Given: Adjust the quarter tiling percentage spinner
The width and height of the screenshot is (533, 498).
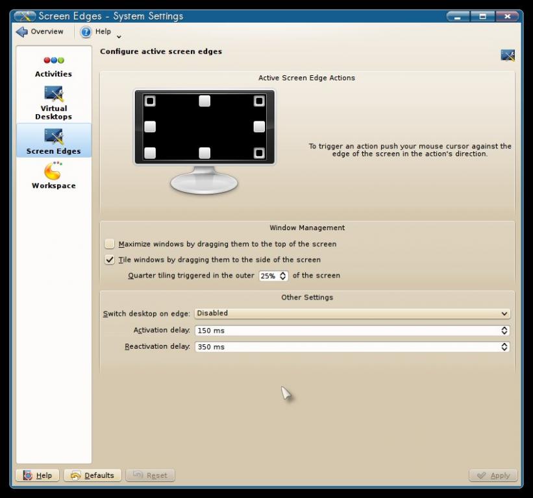Looking at the screenshot, I should [283, 276].
